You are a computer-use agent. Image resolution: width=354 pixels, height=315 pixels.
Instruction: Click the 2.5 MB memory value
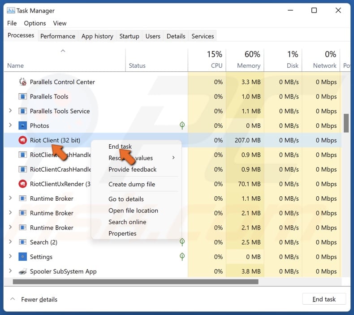[251, 242]
